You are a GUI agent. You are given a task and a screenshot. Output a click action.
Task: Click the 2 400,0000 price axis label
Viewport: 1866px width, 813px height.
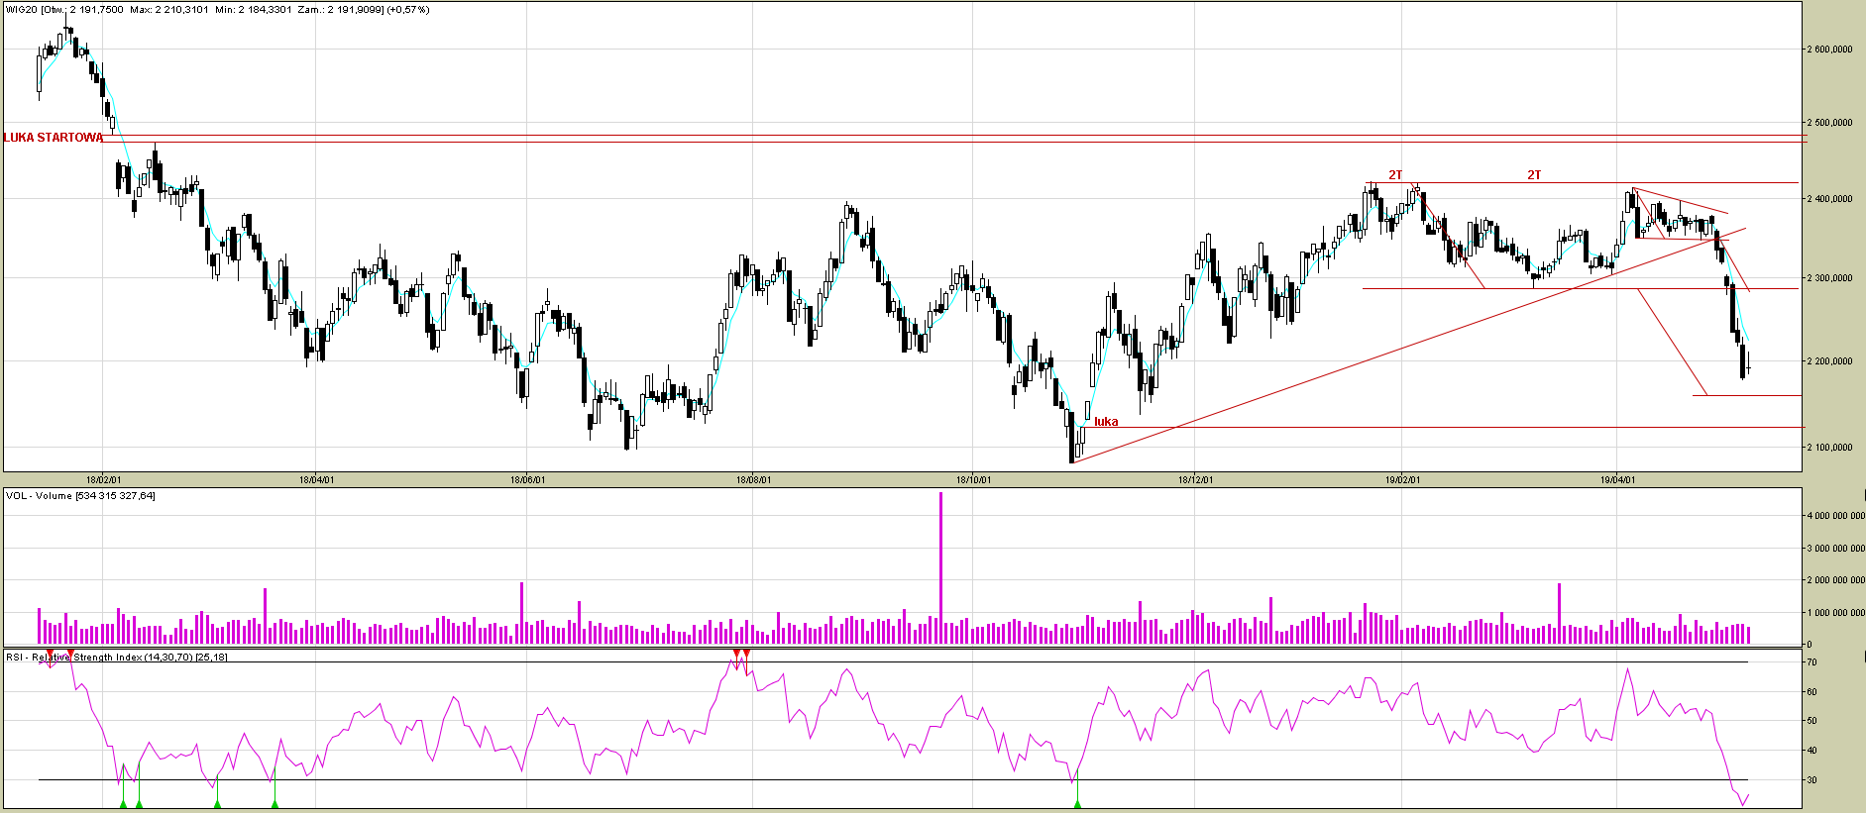pyautogui.click(x=1830, y=199)
